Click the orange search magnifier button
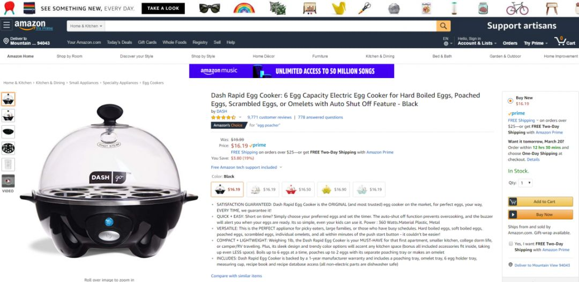Image resolution: width=579 pixels, height=282 pixels. 443,26
